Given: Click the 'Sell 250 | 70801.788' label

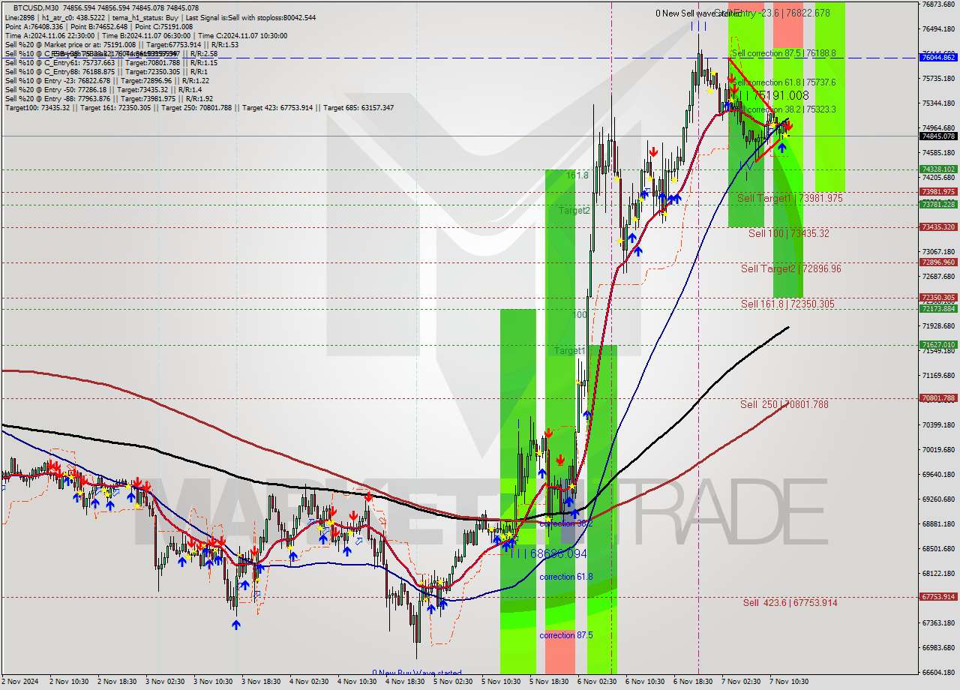Looking at the screenshot, I should [x=784, y=404].
